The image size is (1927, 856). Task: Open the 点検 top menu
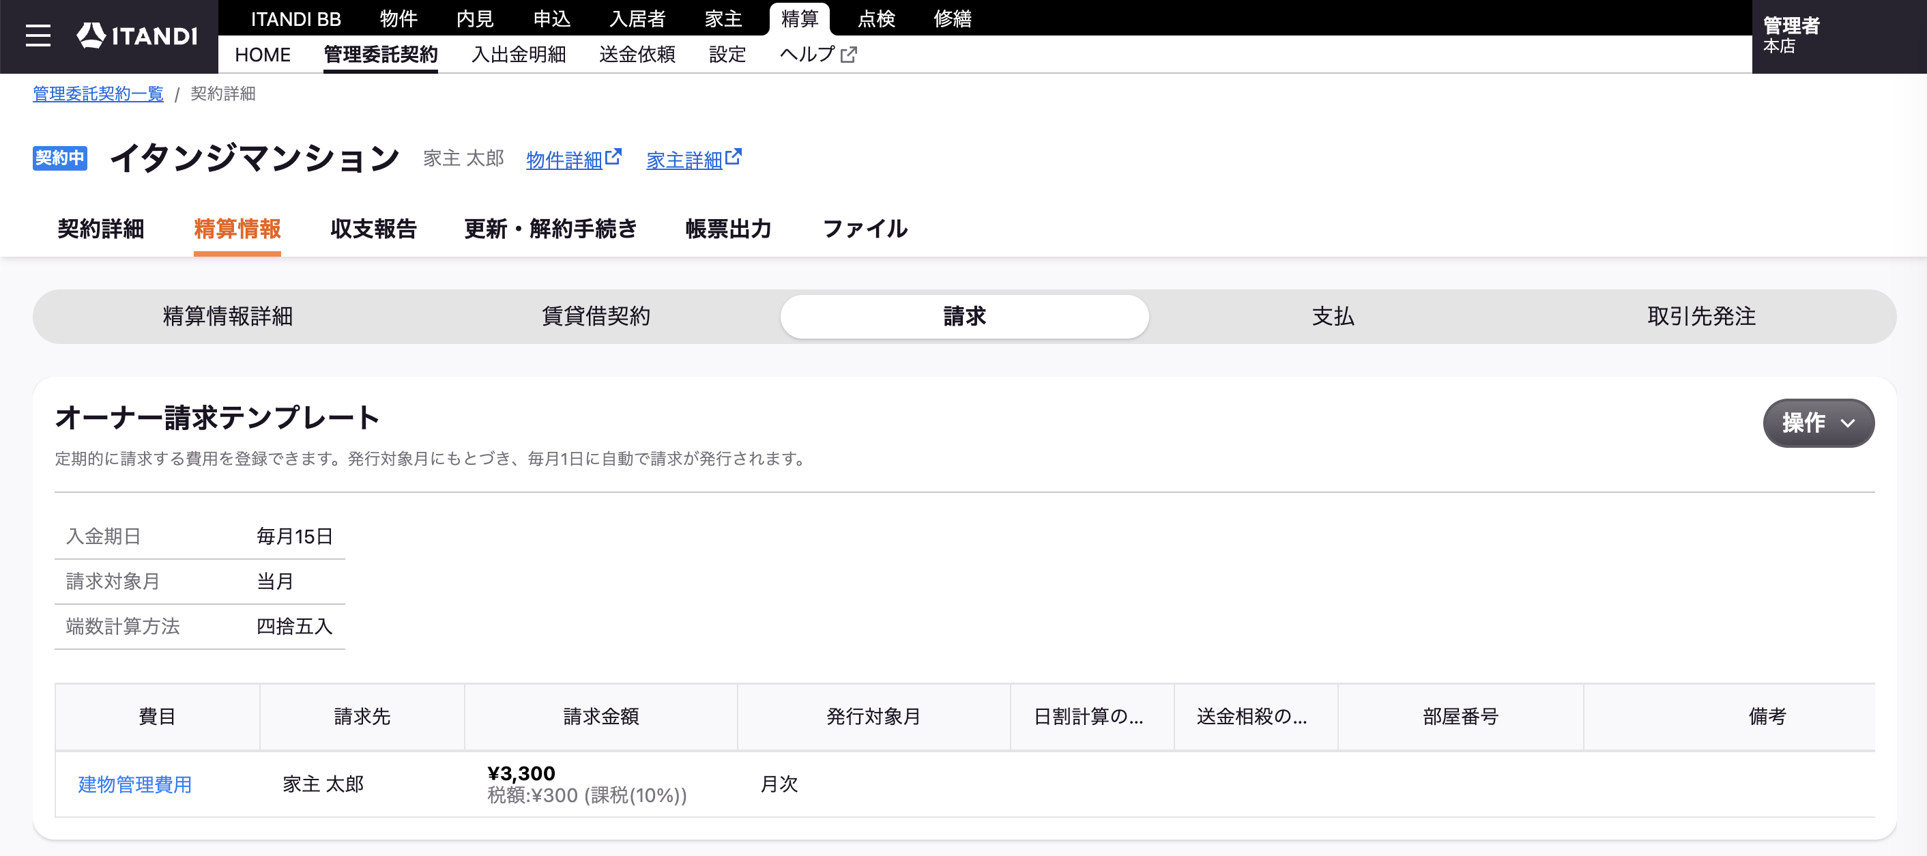pyautogui.click(x=876, y=18)
